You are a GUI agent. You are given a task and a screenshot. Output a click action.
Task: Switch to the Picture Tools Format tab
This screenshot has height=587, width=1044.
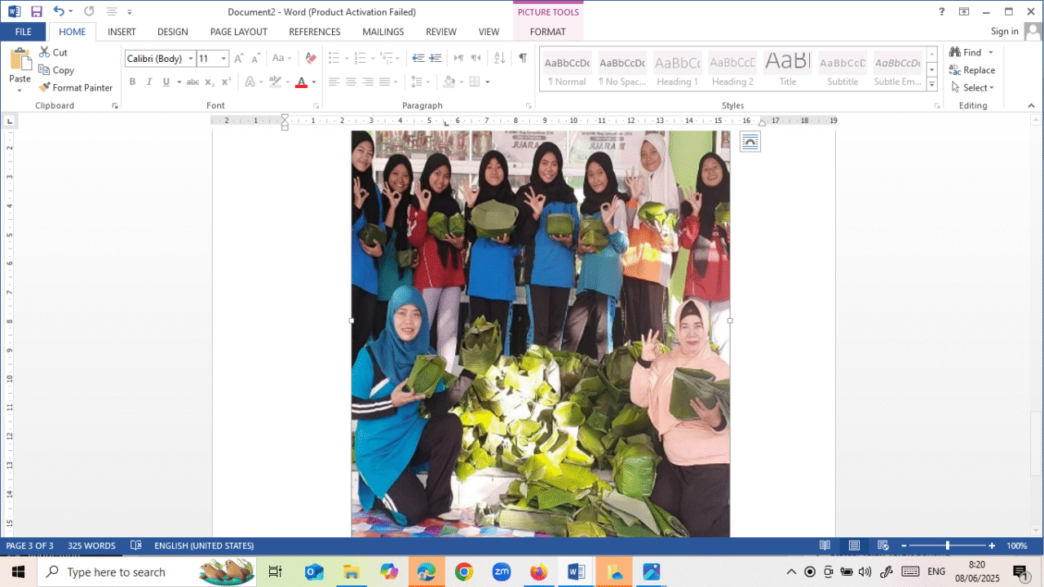pyautogui.click(x=547, y=32)
